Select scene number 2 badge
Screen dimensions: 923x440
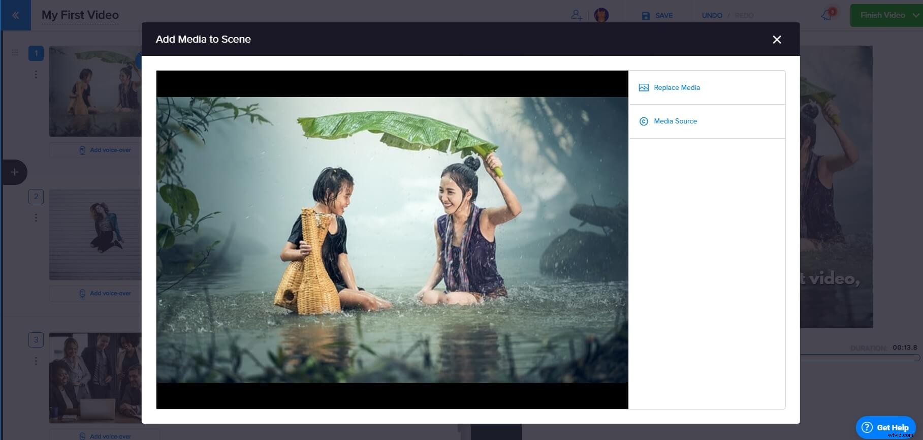(x=36, y=197)
